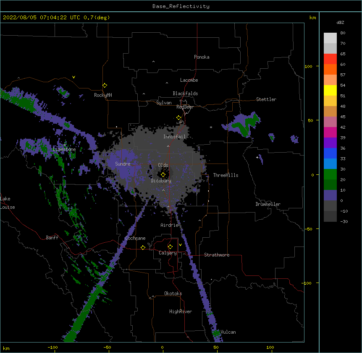The width and height of the screenshot is (362, 353).
Task: Pick the light gray 70-80 dBZ legend swatch
Action: point(330,38)
